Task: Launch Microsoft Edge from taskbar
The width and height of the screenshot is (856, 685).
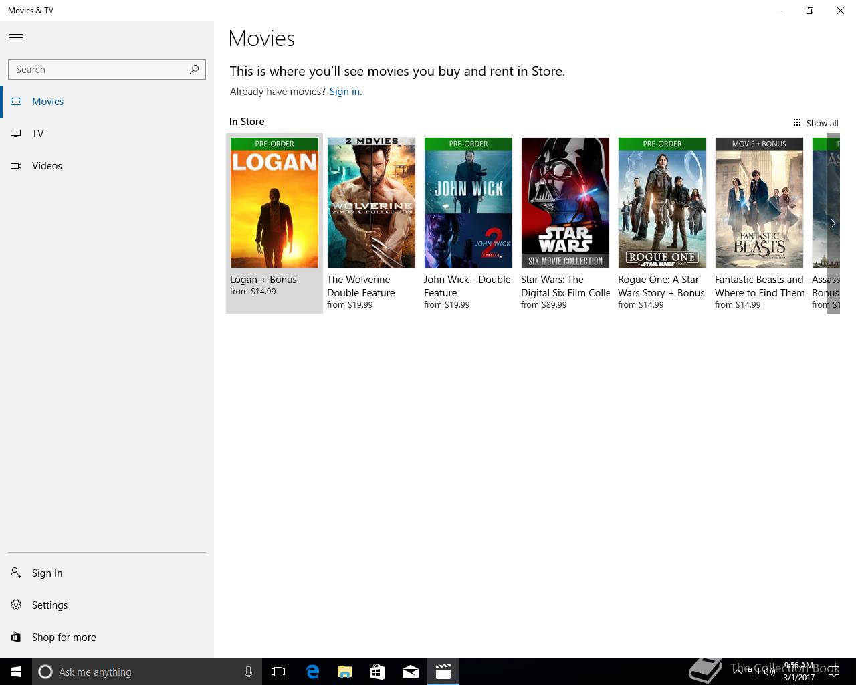Action: (x=312, y=672)
